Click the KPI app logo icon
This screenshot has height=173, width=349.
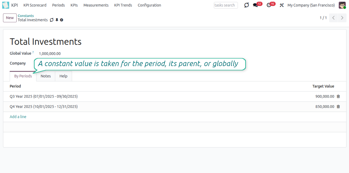pyautogui.click(x=6, y=5)
